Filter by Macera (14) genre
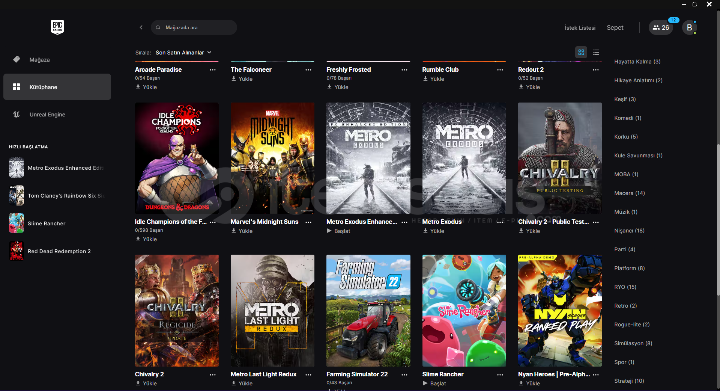Screen dimensions: 720x391 [629, 193]
